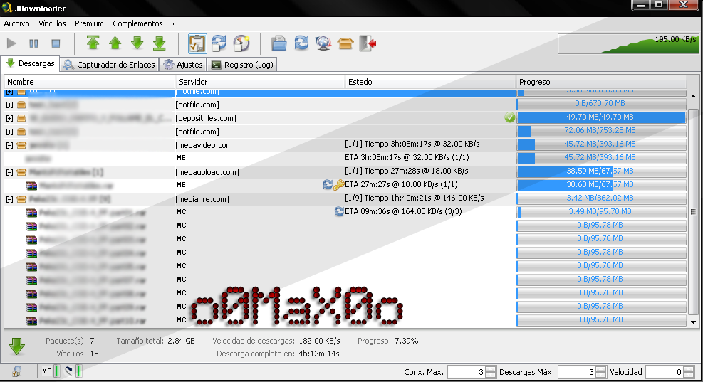Screen dimensions: 703x382
Task: Click the rar icon of file at 3.49 MB/95.78 MB
Action: pyautogui.click(x=31, y=213)
